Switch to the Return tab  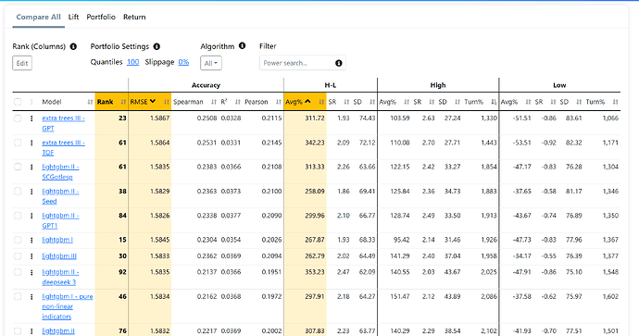(134, 17)
